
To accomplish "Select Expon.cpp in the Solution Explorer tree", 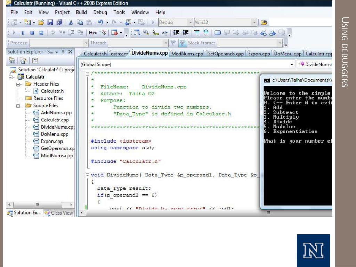I will tap(52, 141).
